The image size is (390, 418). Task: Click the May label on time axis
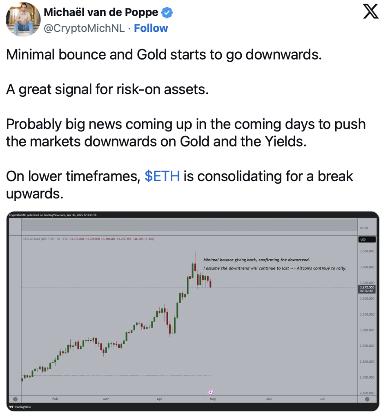click(213, 399)
